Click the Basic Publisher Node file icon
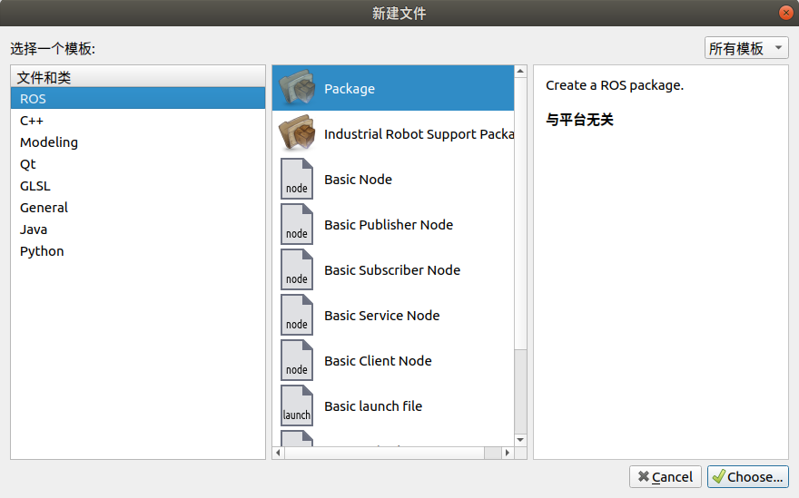The height and width of the screenshot is (498, 799). coord(297,224)
